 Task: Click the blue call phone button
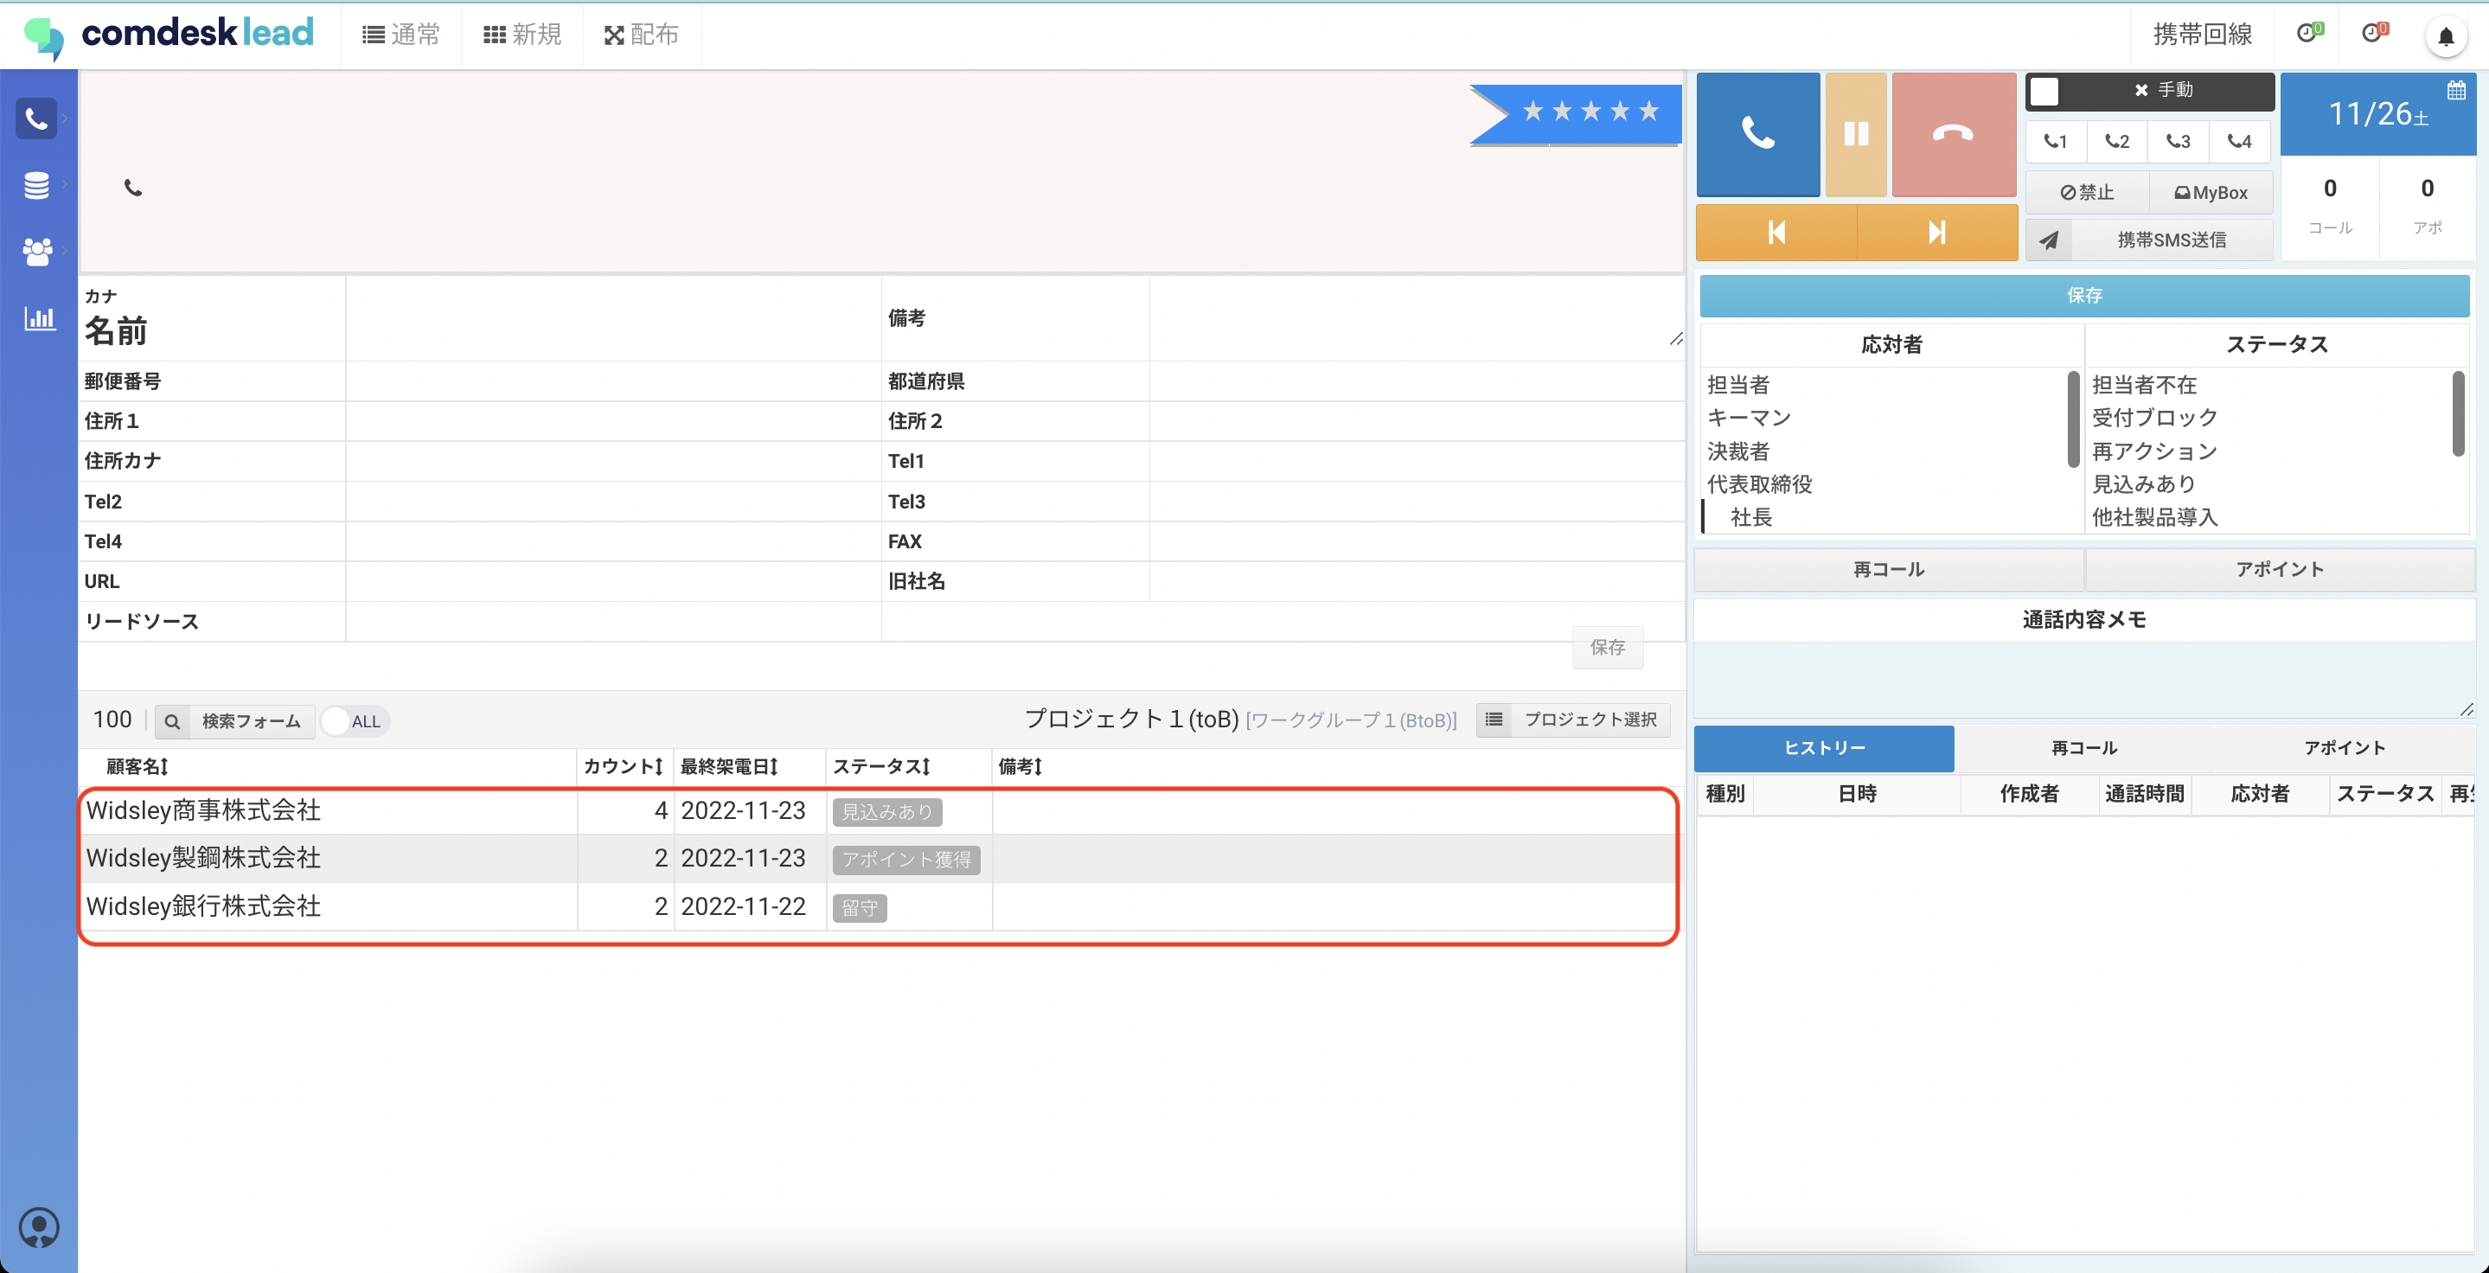tap(1757, 133)
